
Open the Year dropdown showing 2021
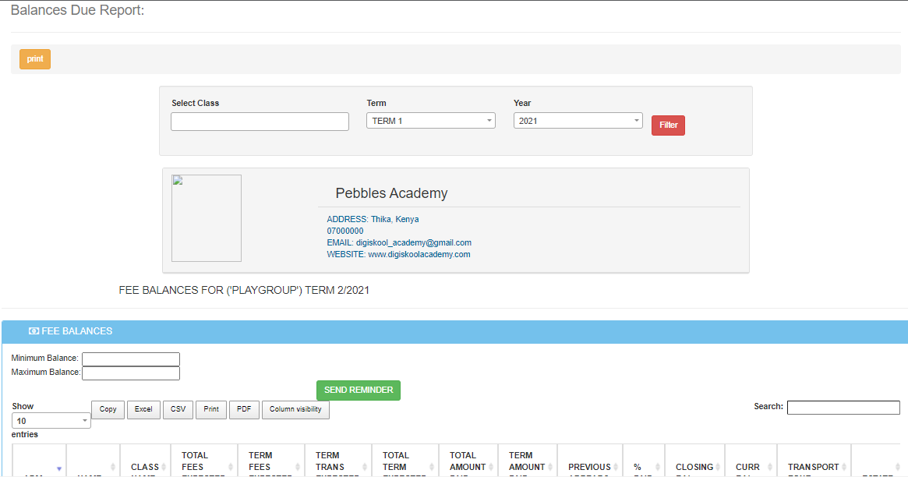point(578,121)
